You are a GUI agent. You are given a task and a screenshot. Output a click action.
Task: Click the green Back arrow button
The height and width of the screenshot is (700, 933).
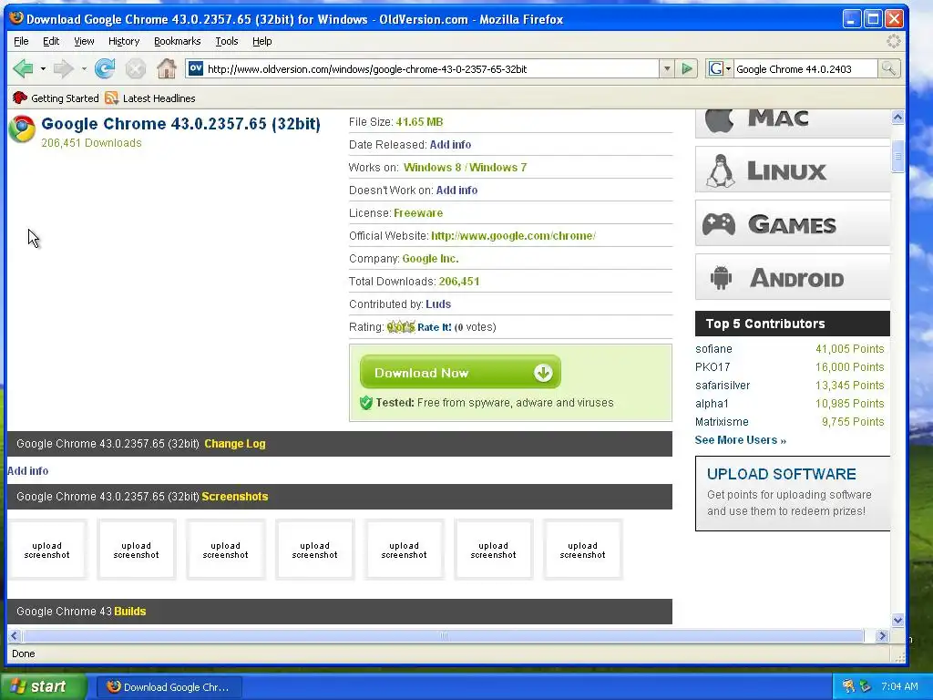click(x=23, y=69)
